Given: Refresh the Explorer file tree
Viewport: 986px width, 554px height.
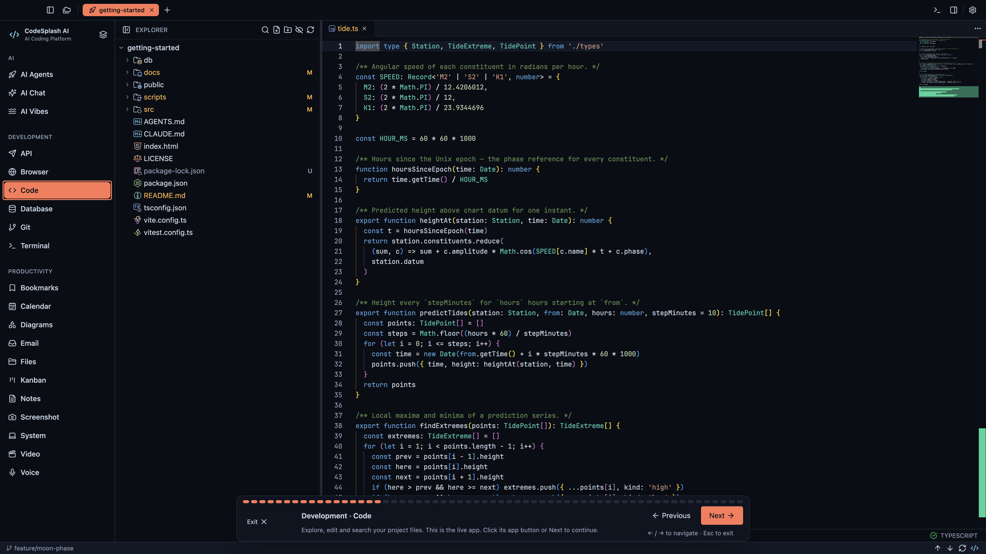Looking at the screenshot, I should coord(310,29).
